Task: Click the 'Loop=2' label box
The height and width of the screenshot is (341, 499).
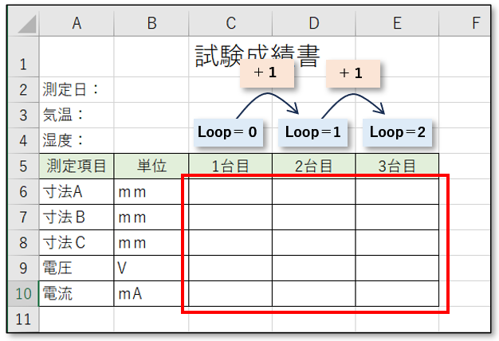Action: tap(398, 132)
